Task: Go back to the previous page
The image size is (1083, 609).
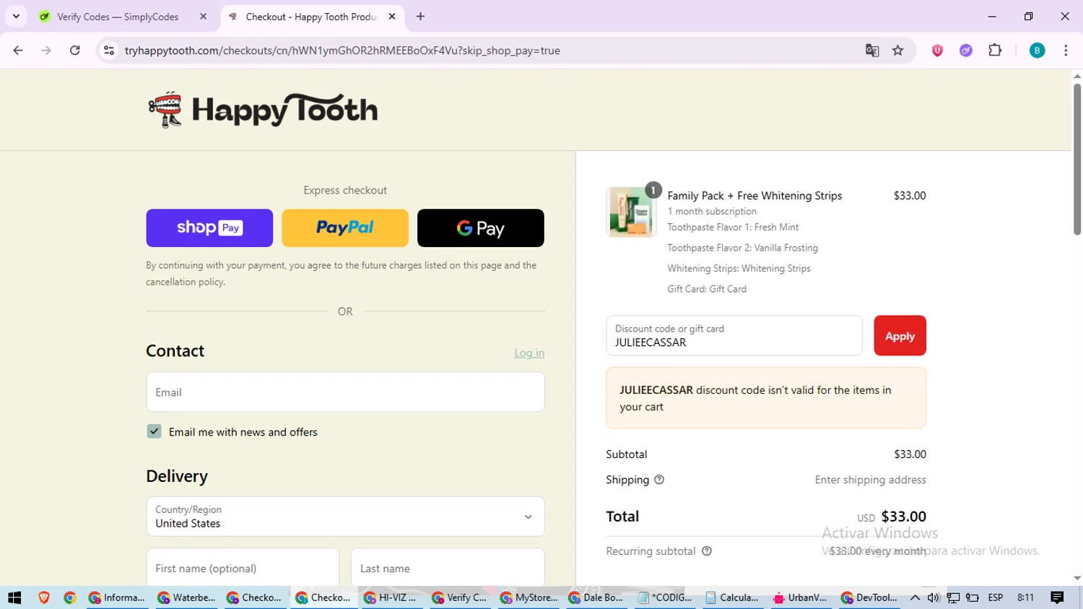Action: point(18,51)
